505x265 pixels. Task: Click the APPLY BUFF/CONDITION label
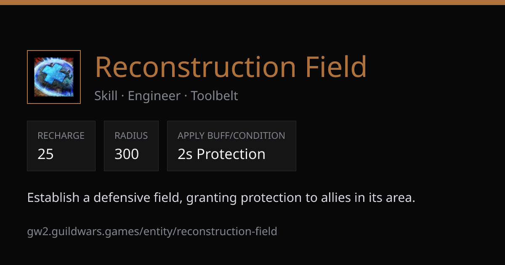point(231,135)
